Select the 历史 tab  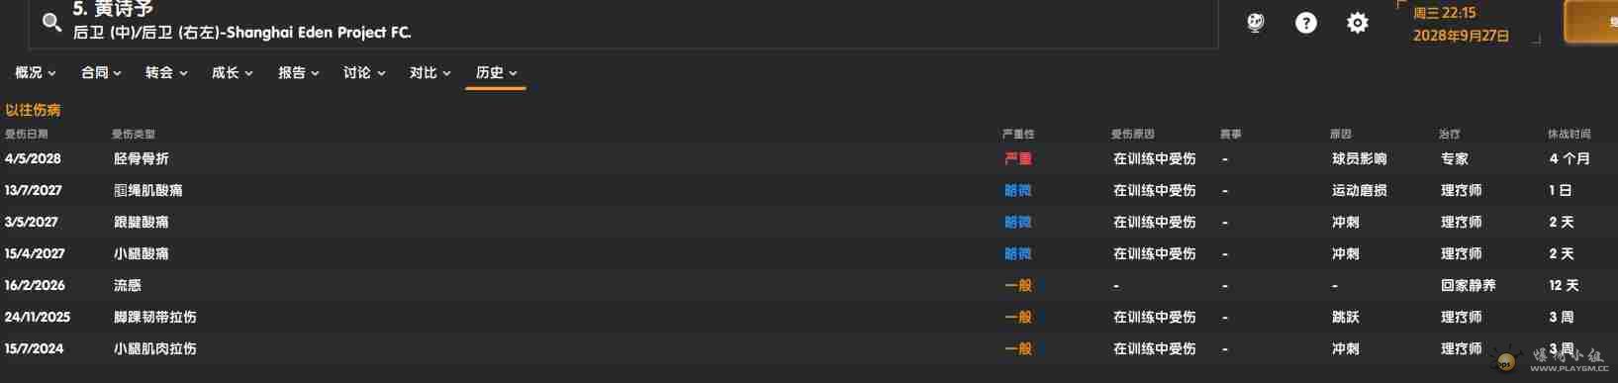(x=496, y=72)
